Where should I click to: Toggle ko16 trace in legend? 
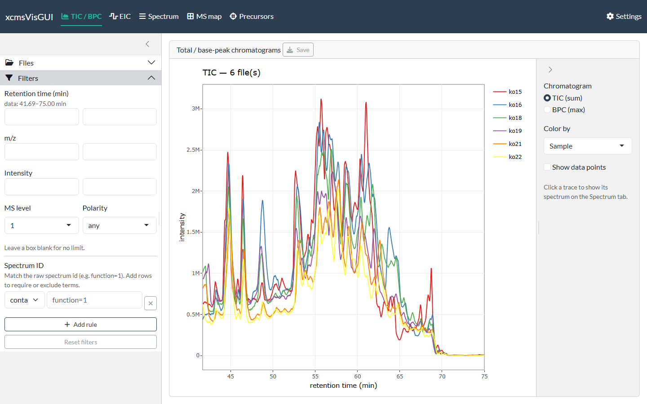click(x=508, y=105)
